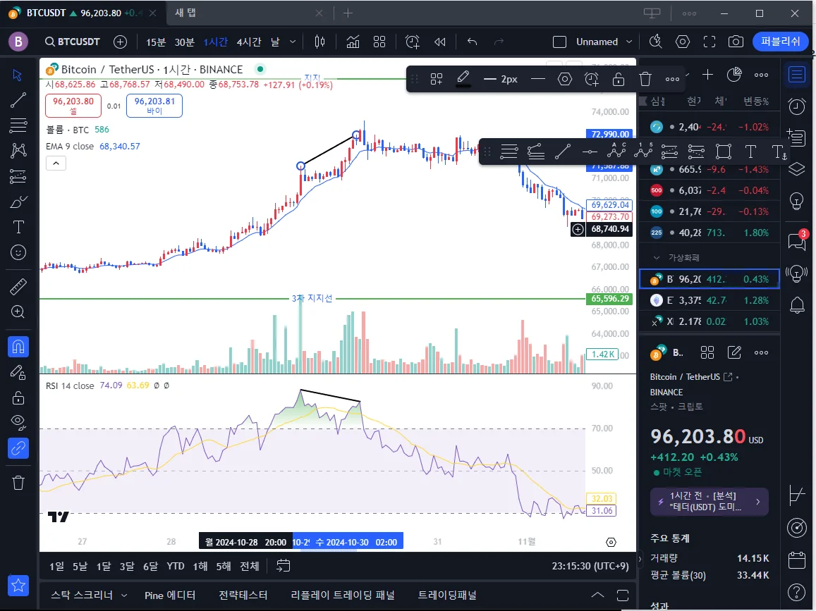Image resolution: width=816 pixels, height=611 pixels.
Task: Select the brush drawing tool
Action: coord(18,202)
